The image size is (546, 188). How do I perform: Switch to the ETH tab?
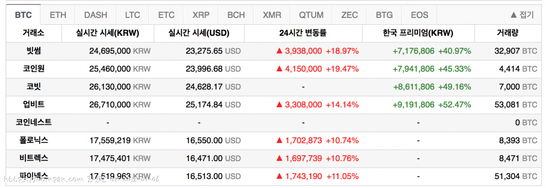pyautogui.click(x=58, y=15)
